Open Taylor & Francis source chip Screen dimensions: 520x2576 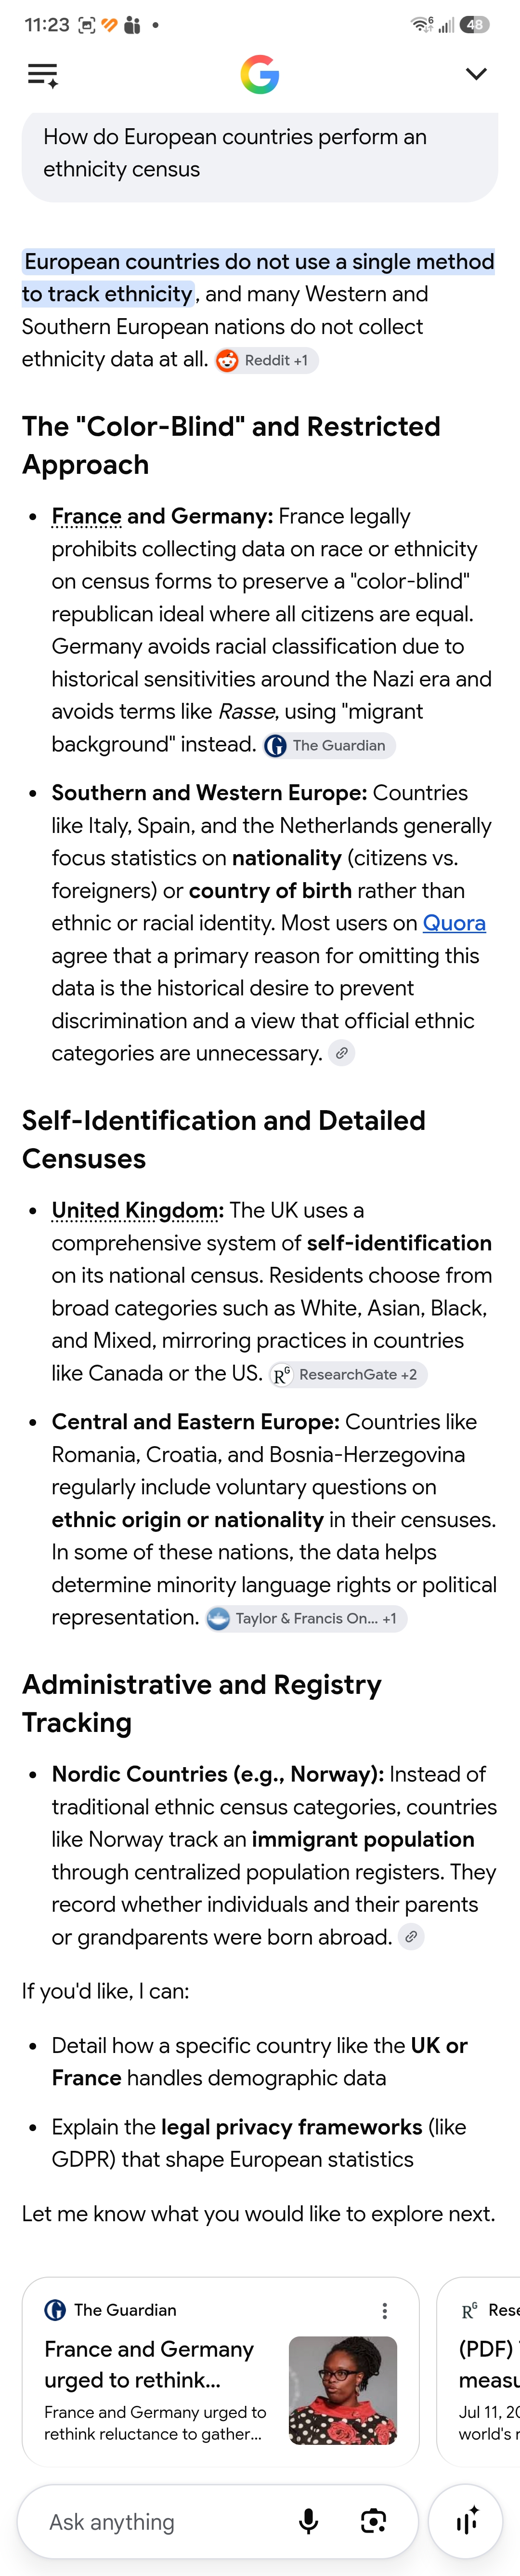click(x=306, y=1619)
